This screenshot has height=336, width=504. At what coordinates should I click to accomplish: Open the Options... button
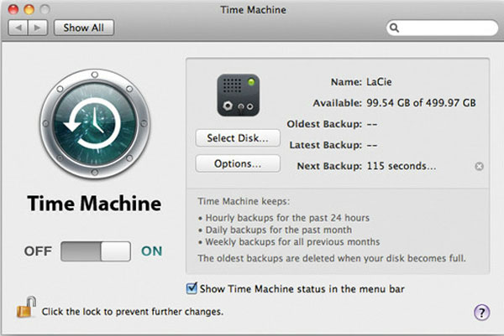(x=238, y=163)
